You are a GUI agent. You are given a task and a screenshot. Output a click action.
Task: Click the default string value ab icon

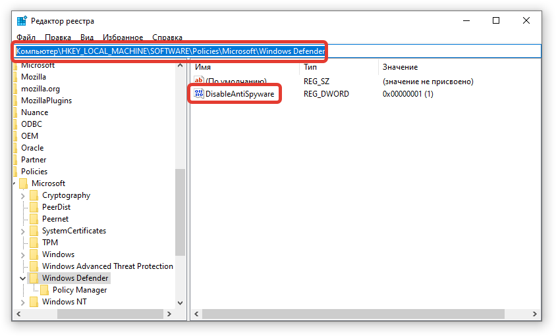coord(198,81)
